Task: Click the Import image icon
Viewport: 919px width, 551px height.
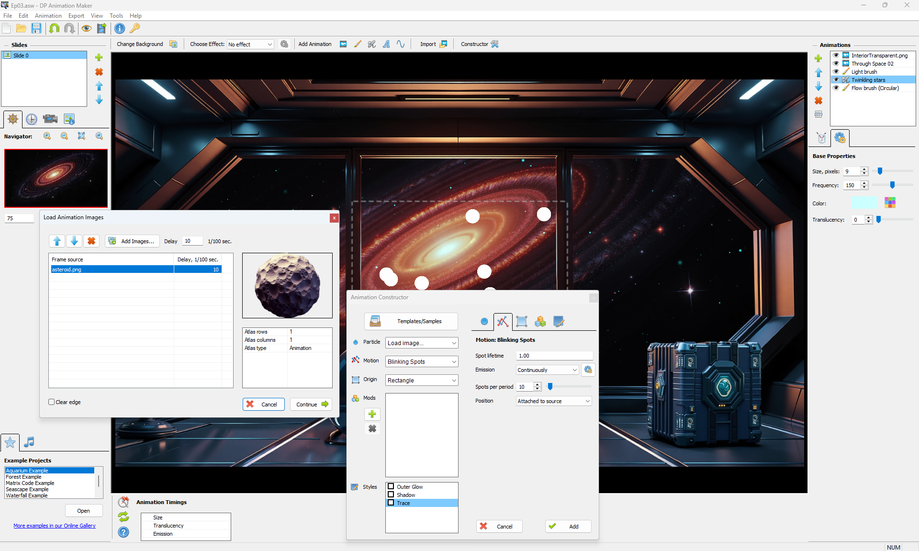Action: click(x=443, y=44)
